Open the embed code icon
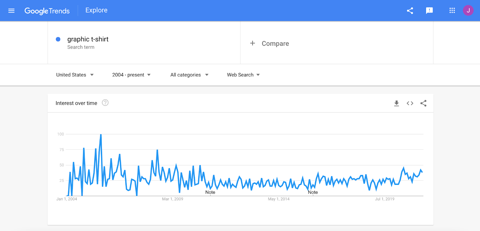 click(x=410, y=103)
